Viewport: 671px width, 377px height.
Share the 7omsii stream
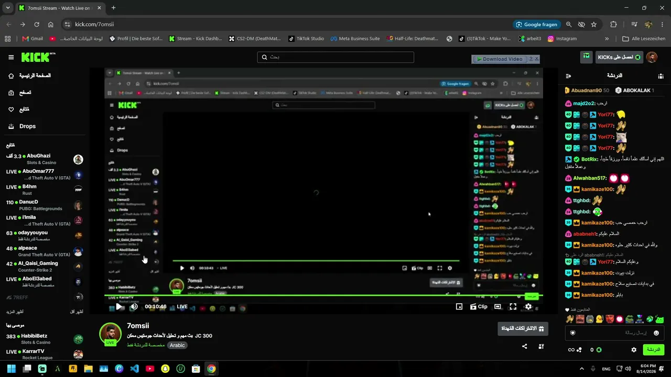tap(525, 346)
